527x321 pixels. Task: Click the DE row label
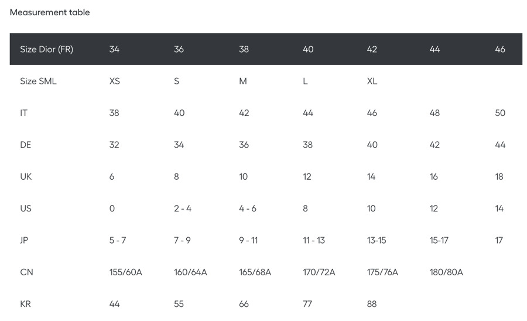(x=25, y=145)
